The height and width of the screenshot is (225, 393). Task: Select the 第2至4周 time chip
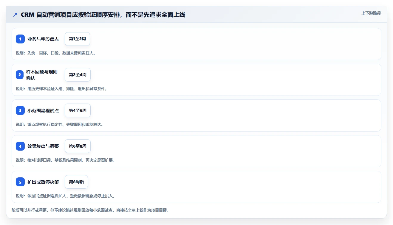coord(78,75)
